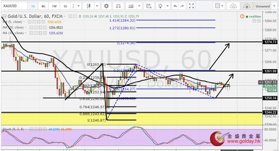The height and width of the screenshot is (151, 279).
Task: Click the ideas lightbulb icon
Action: point(160,6)
